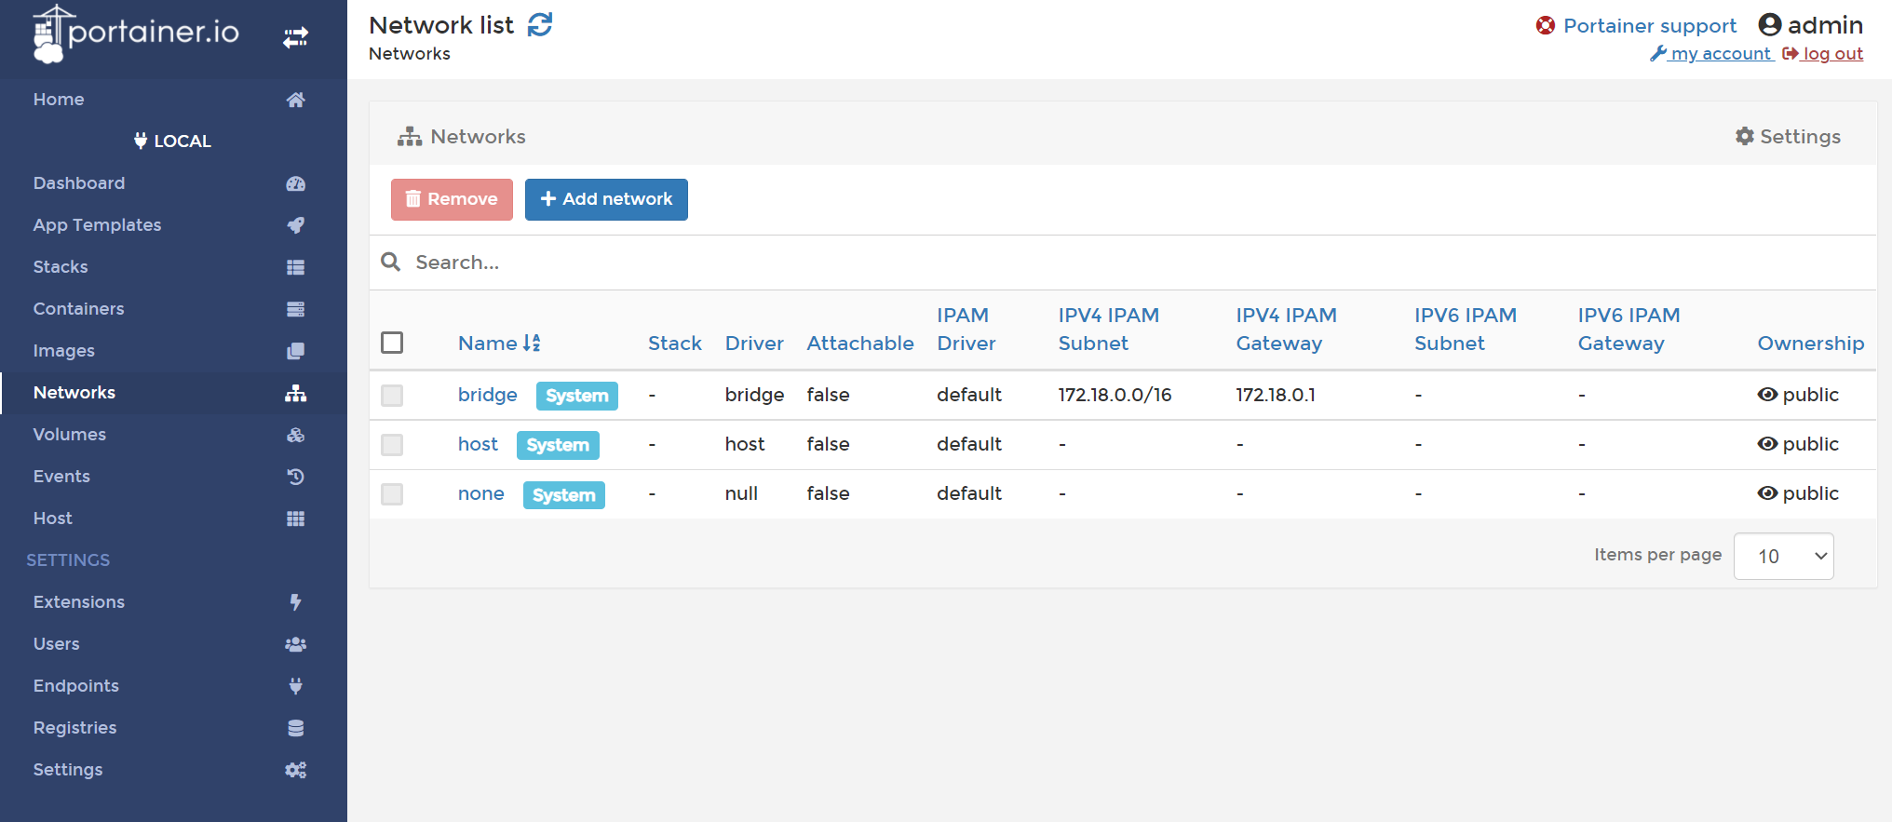Click the Home house icon

(295, 100)
